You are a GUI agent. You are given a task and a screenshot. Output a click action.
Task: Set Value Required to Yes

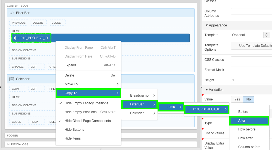(237, 99)
